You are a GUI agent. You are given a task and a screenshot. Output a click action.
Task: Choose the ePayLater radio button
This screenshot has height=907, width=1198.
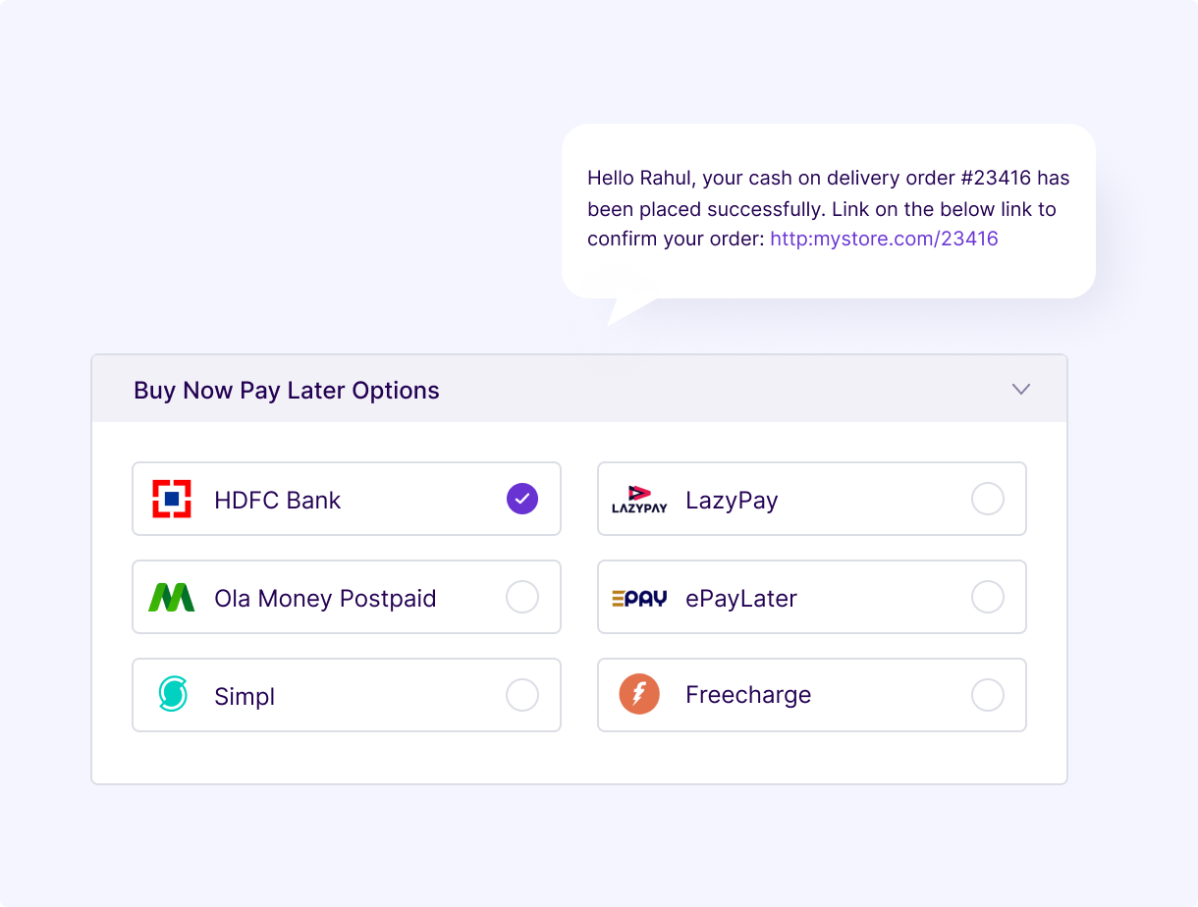tap(988, 597)
